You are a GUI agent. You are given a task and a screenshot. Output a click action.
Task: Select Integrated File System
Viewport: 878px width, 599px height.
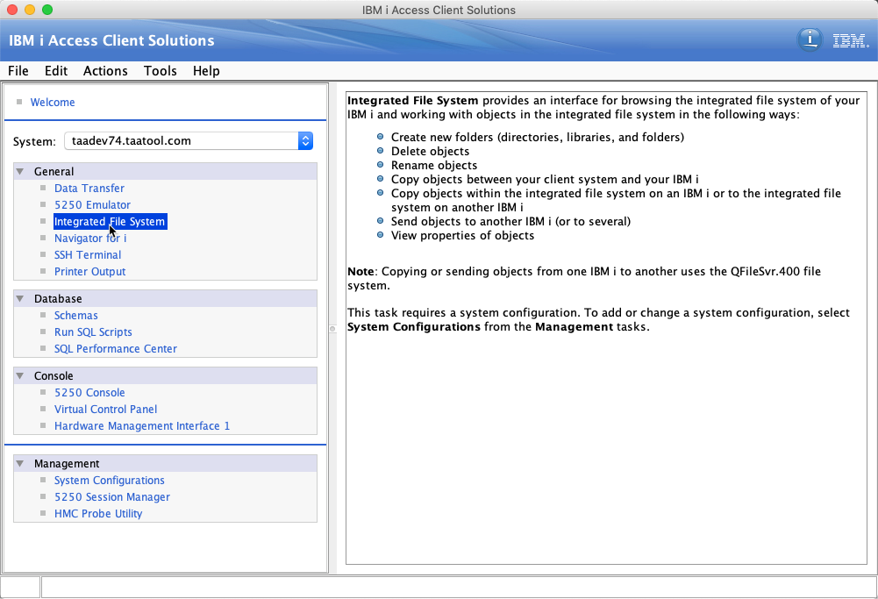[x=110, y=222]
